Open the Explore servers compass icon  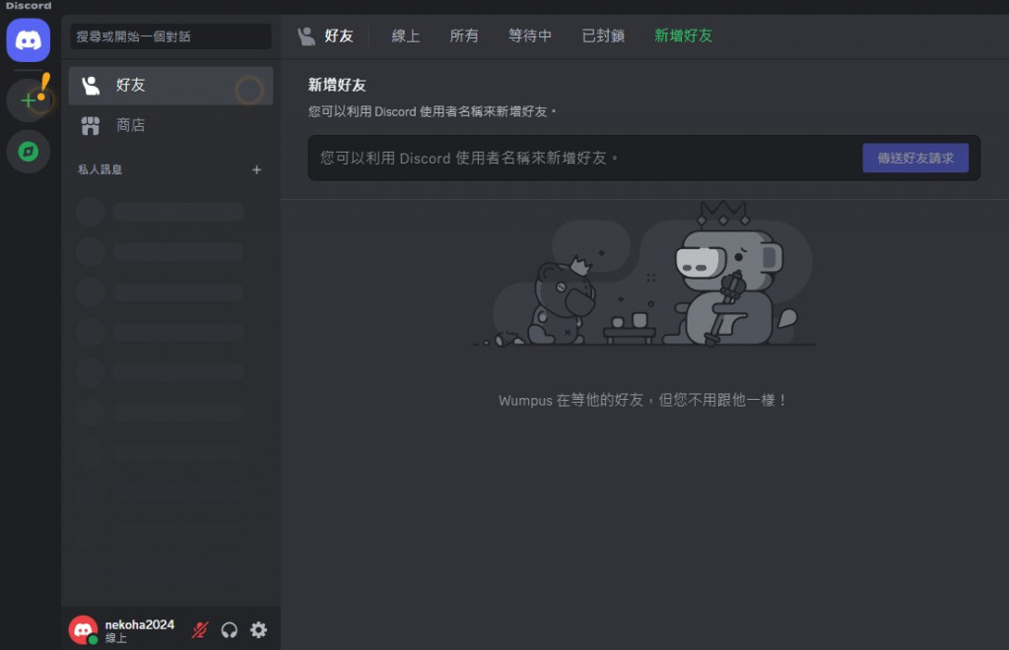[x=29, y=152]
